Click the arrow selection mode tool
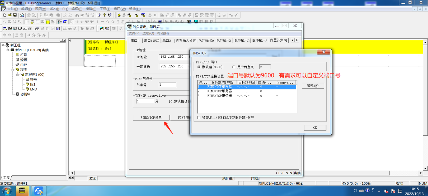The width and height of the screenshot is (428, 196). point(72,22)
